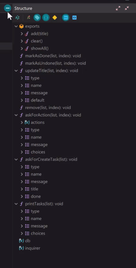Screen dimensions: 136x268
Task: Click the collapse all arrows icon
Action: pos(127,8)
